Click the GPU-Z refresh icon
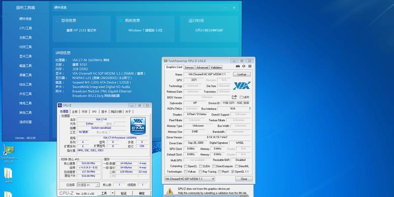 pos(244,66)
